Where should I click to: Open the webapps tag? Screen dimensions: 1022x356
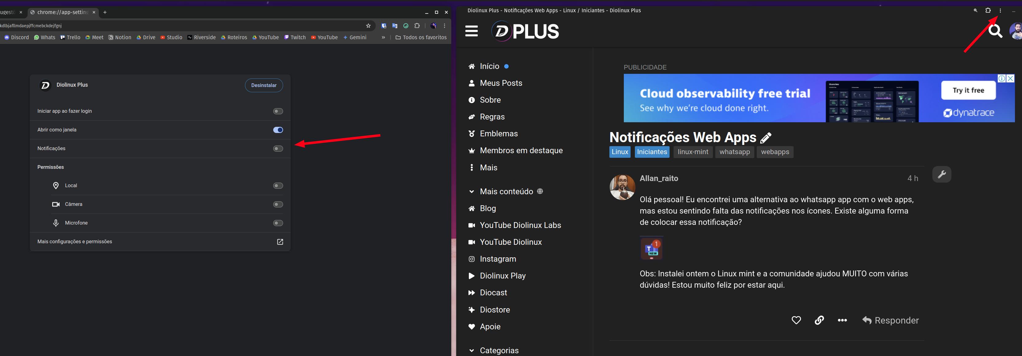point(775,152)
